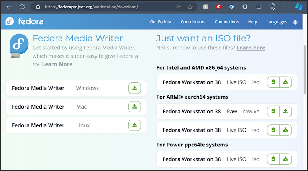Open the Copilot icon in the toolbar
The height and width of the screenshot is (171, 308).
pos(299,7)
